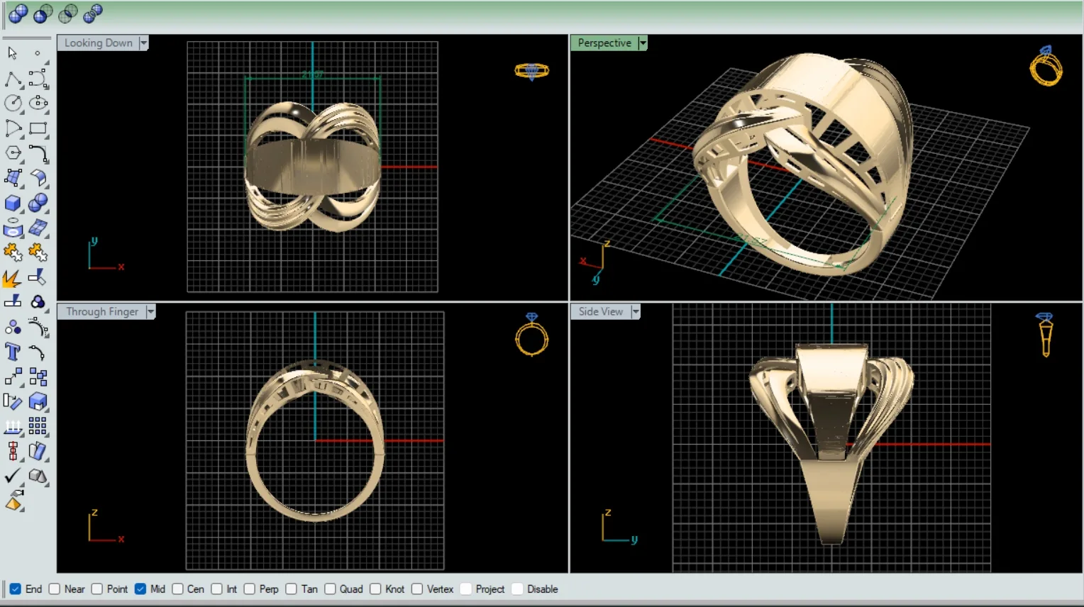Screen dimensions: 1084x607
Task: Select the Explode tool icon
Action: coord(13,277)
